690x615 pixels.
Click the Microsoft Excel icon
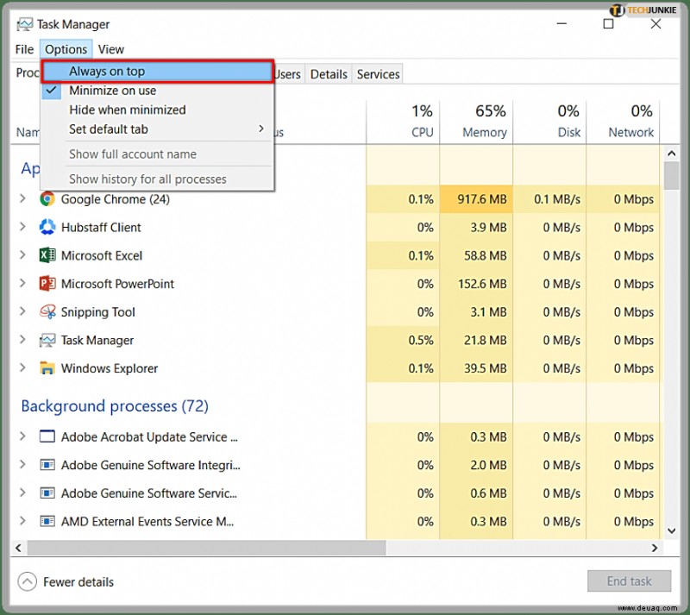(47, 255)
